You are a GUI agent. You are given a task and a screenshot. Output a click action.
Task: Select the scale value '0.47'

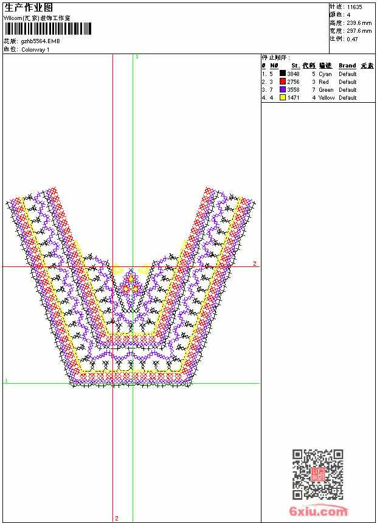point(352,39)
